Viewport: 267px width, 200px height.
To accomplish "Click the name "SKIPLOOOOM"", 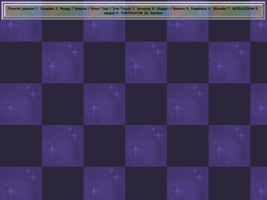I will 243,9.
